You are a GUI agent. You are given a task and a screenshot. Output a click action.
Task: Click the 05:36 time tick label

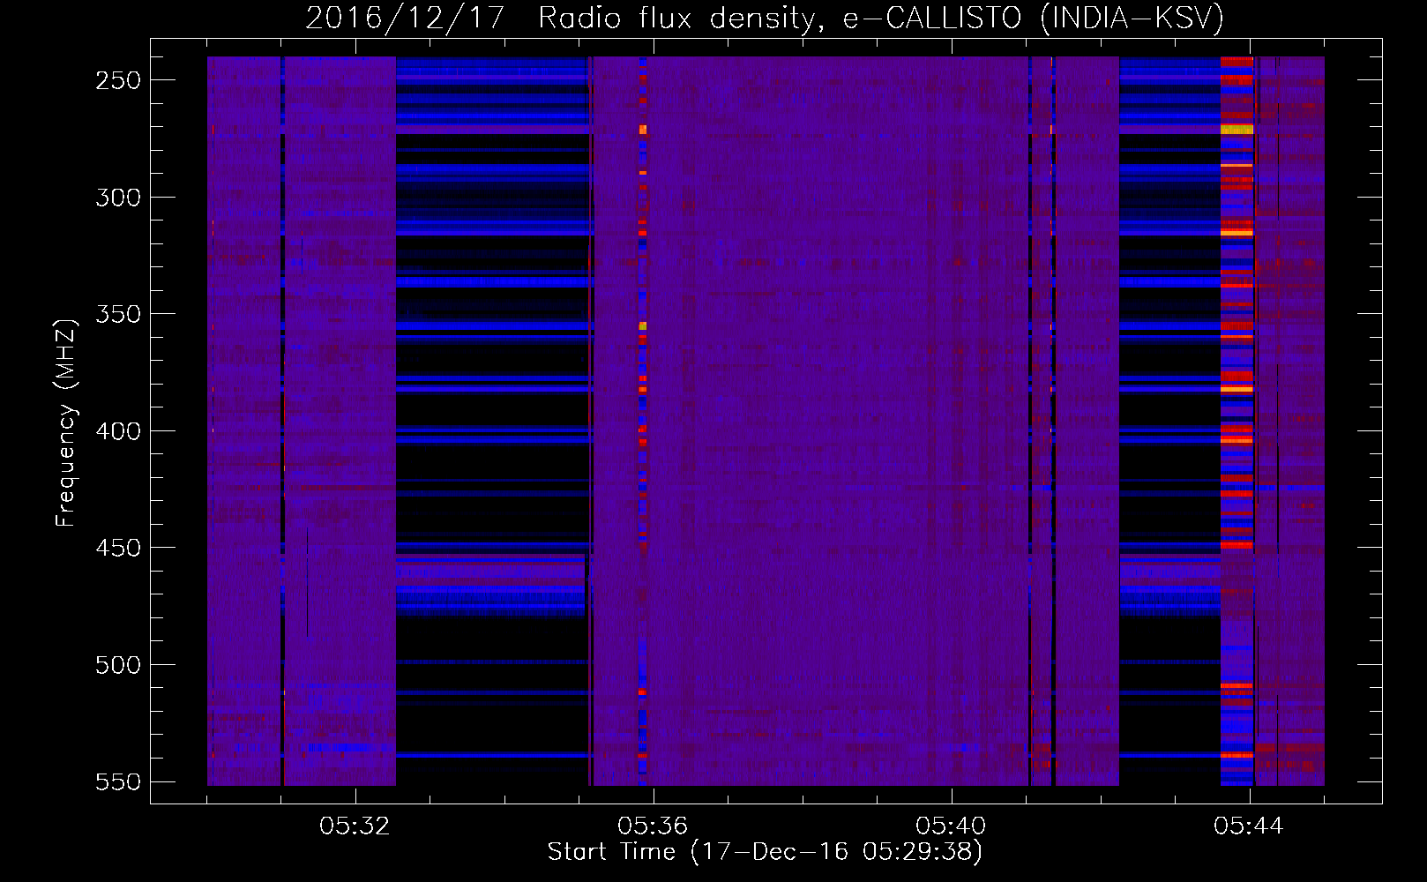point(653,826)
